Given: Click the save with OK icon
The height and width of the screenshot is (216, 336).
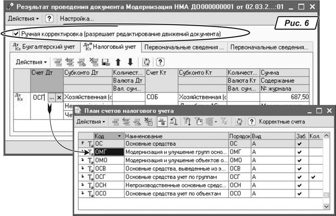Looking at the screenshot, I should (x=105, y=62).
